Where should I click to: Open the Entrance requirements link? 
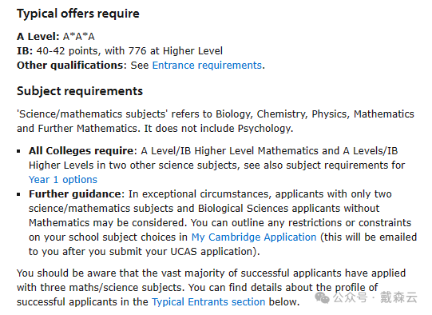(207, 66)
